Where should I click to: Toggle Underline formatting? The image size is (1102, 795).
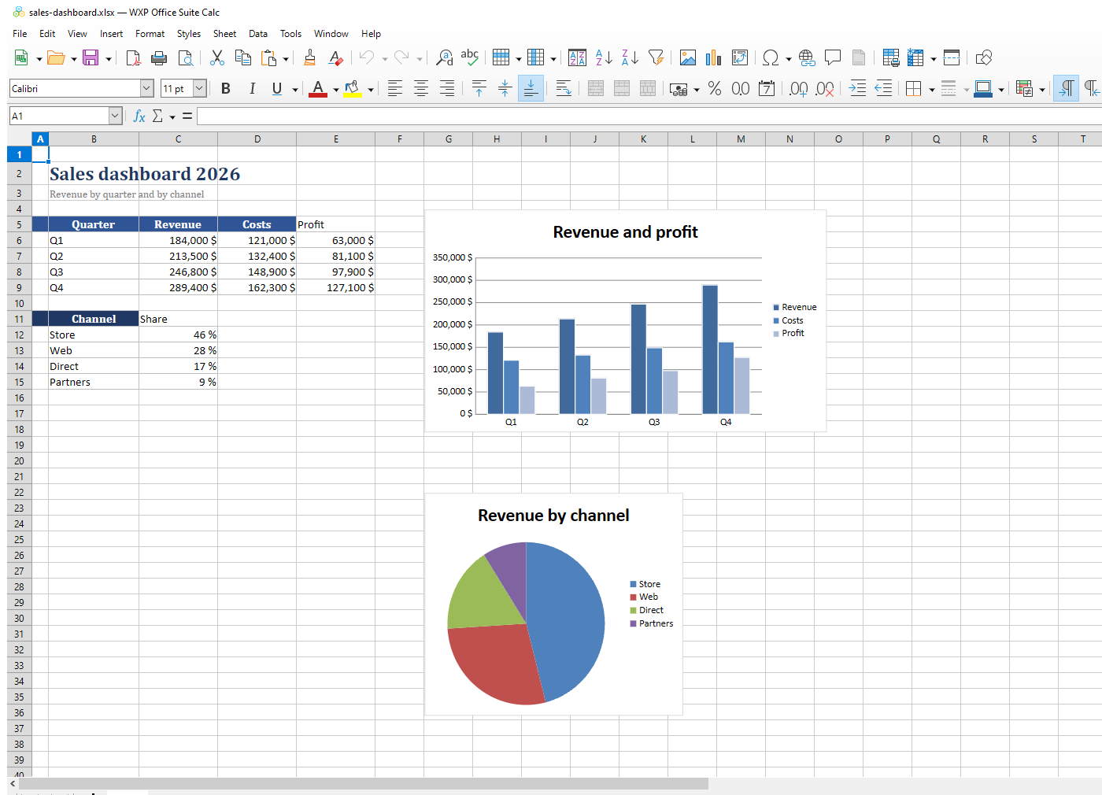277,89
